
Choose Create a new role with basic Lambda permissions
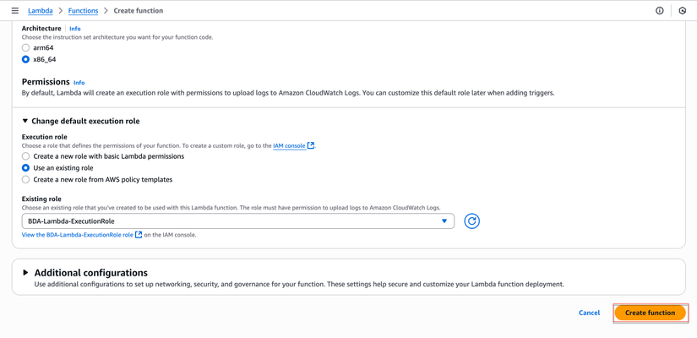26,156
